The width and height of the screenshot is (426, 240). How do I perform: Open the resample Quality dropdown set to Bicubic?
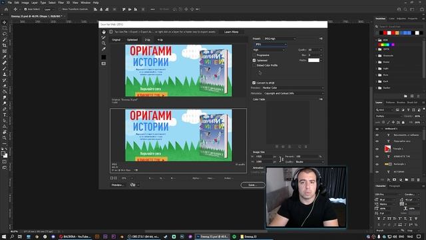click(309, 162)
